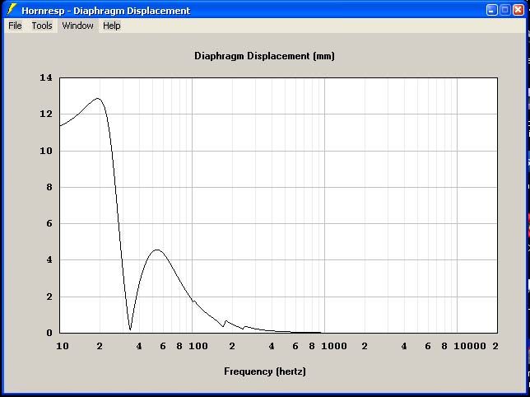Open the Tools menu
The image size is (530, 397).
42,26
